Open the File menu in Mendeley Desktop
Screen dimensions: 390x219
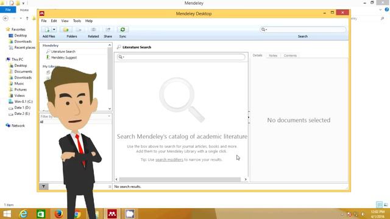pyautogui.click(x=44, y=21)
